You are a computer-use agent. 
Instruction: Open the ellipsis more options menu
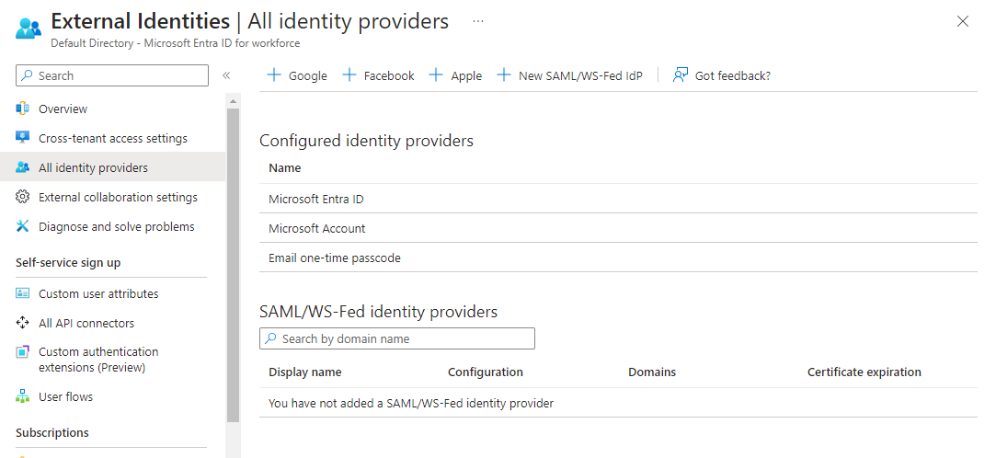point(478,21)
